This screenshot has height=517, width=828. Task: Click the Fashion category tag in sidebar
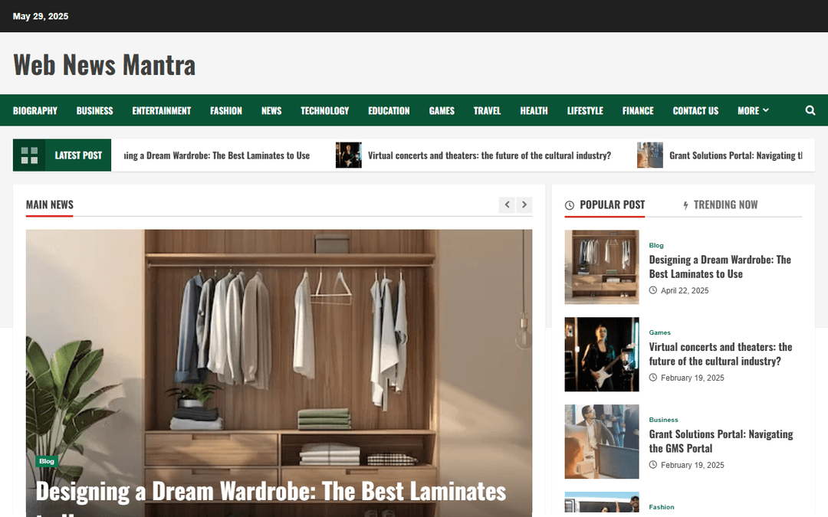(x=661, y=507)
